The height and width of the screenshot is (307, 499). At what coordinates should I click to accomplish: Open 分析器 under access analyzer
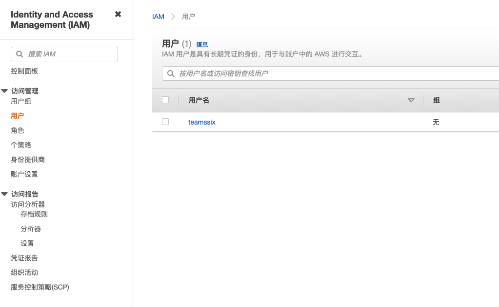[31, 229]
